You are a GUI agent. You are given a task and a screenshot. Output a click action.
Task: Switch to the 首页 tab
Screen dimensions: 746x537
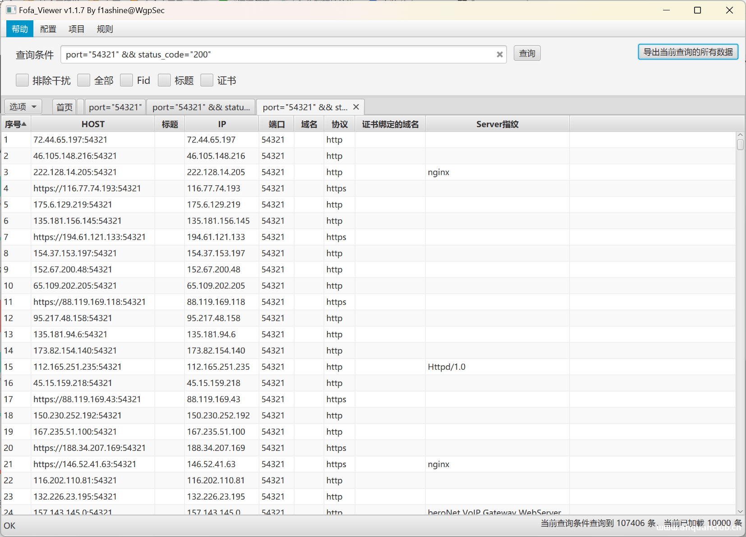tap(64, 107)
